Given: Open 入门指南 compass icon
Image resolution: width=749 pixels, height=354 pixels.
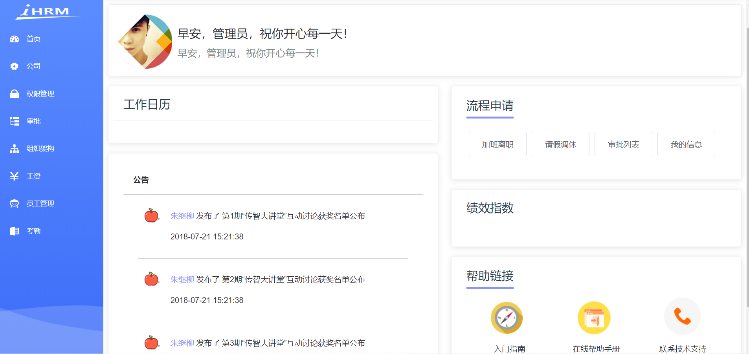Looking at the screenshot, I should 507,318.
